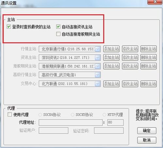Viewport: 163px width, 148px height.
Task: Choose the HTTP代理 radio option
Action: (x=104, y=115)
